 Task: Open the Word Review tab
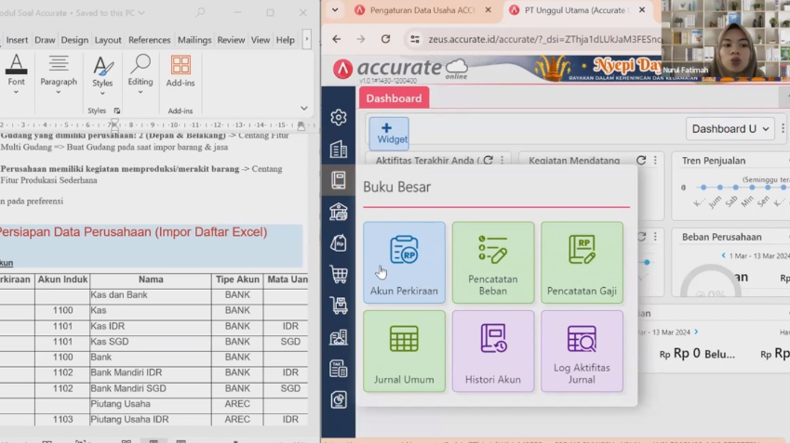pos(231,40)
